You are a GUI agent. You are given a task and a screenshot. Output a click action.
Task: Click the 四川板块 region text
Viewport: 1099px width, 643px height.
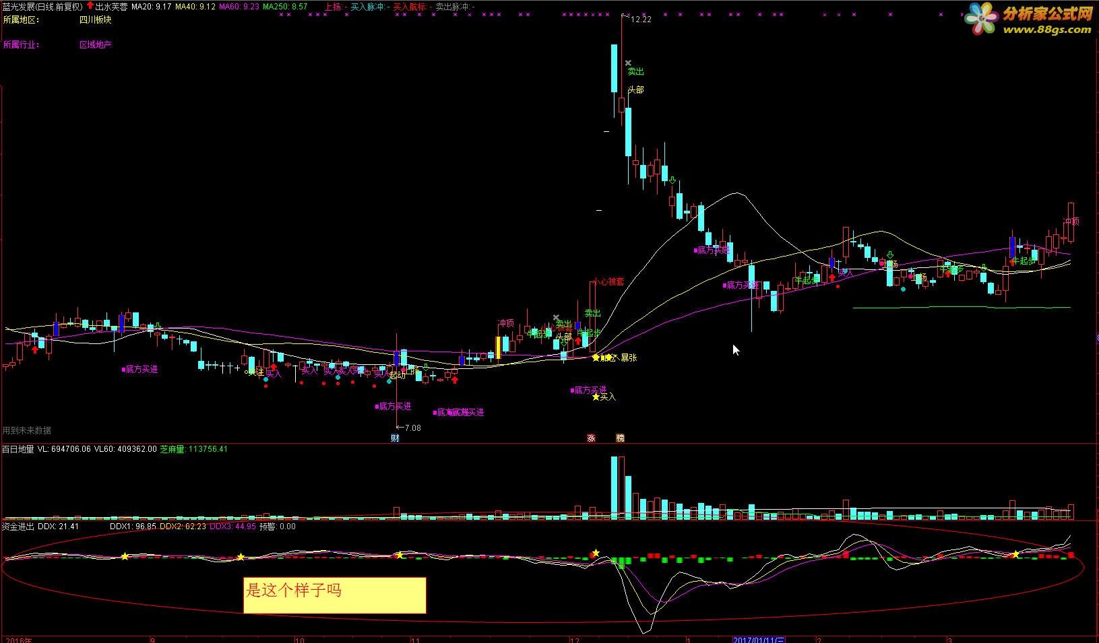95,20
